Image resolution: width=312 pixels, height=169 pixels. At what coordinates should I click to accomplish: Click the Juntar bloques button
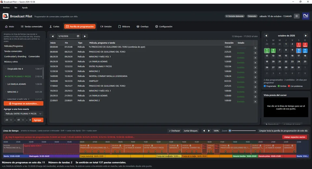(191, 131)
